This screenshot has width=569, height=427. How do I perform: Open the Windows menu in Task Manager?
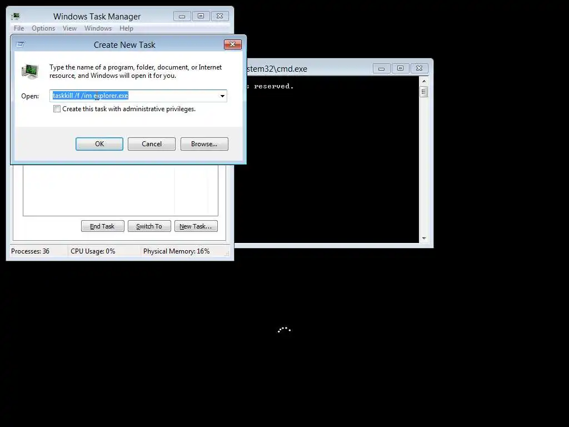tap(98, 28)
